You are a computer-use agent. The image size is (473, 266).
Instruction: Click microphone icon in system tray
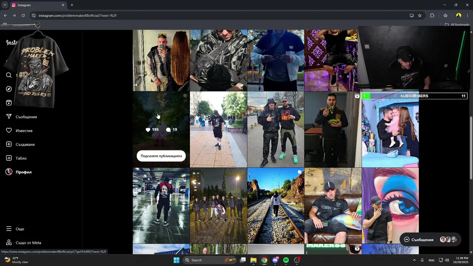422,260
